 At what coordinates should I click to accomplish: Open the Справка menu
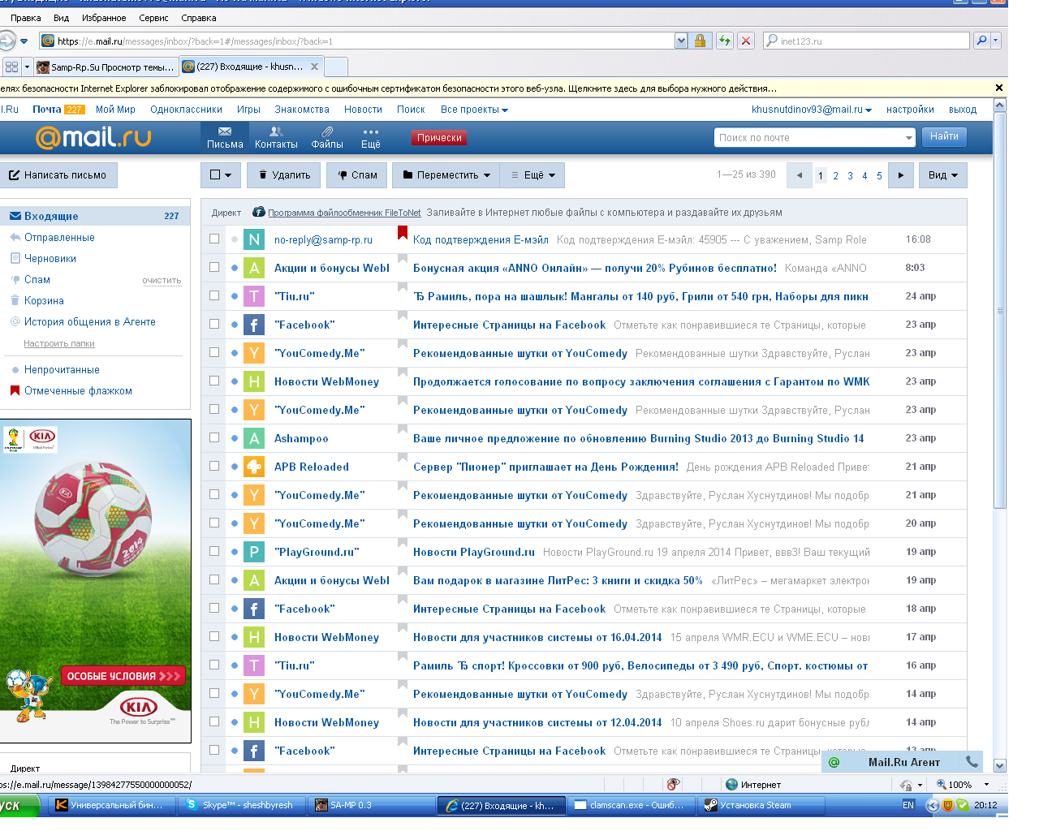[x=199, y=18]
